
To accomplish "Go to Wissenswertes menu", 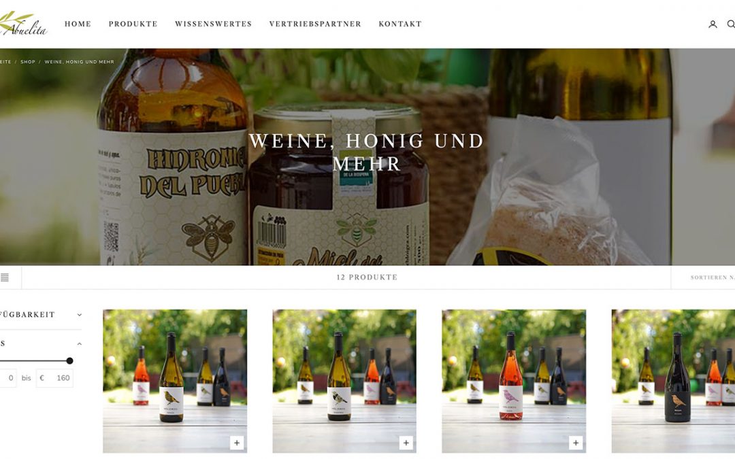I will tap(213, 24).
